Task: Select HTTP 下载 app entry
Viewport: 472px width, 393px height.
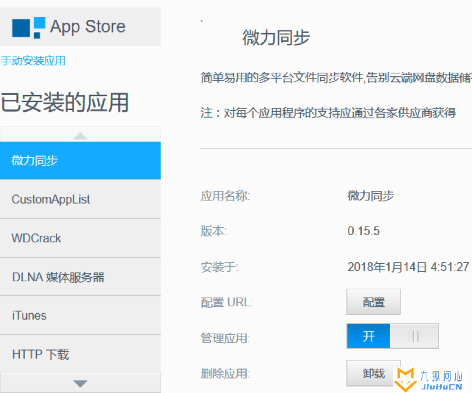Action: 80,354
